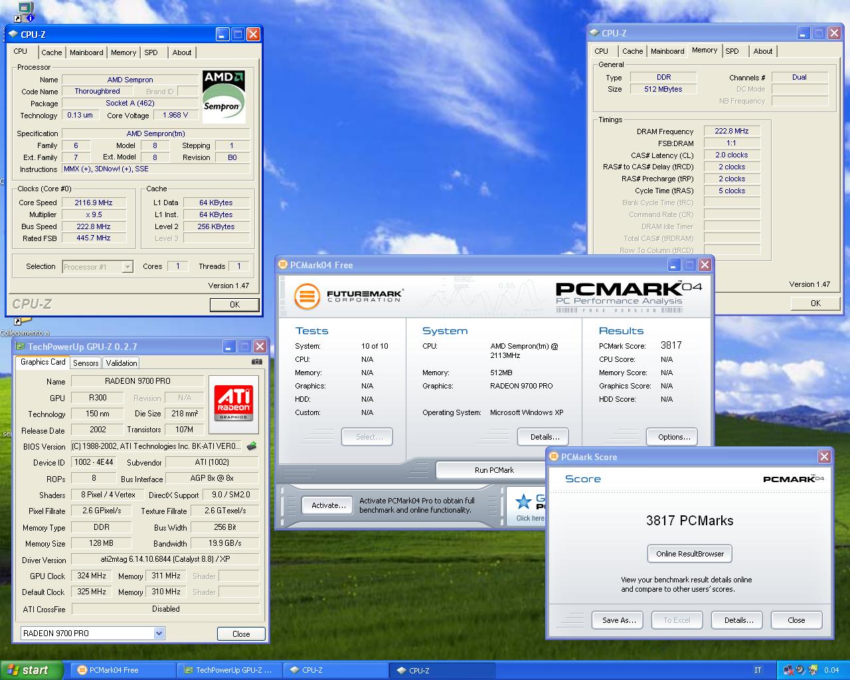Click the GPU-Z screenshot camera icon
Viewport: 850px width, 680px height.
(x=257, y=362)
